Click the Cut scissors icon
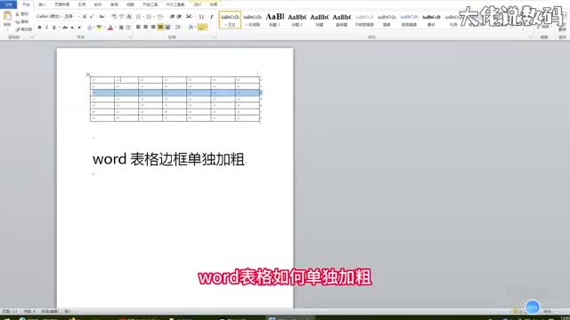 (17, 14)
